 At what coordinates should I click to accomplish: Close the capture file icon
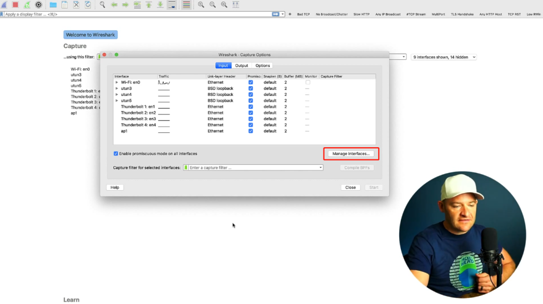[76, 4]
